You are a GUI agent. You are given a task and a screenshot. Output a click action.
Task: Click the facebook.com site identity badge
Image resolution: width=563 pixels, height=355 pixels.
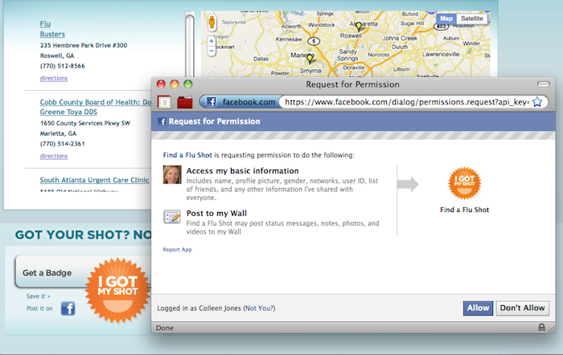pyautogui.click(x=241, y=102)
